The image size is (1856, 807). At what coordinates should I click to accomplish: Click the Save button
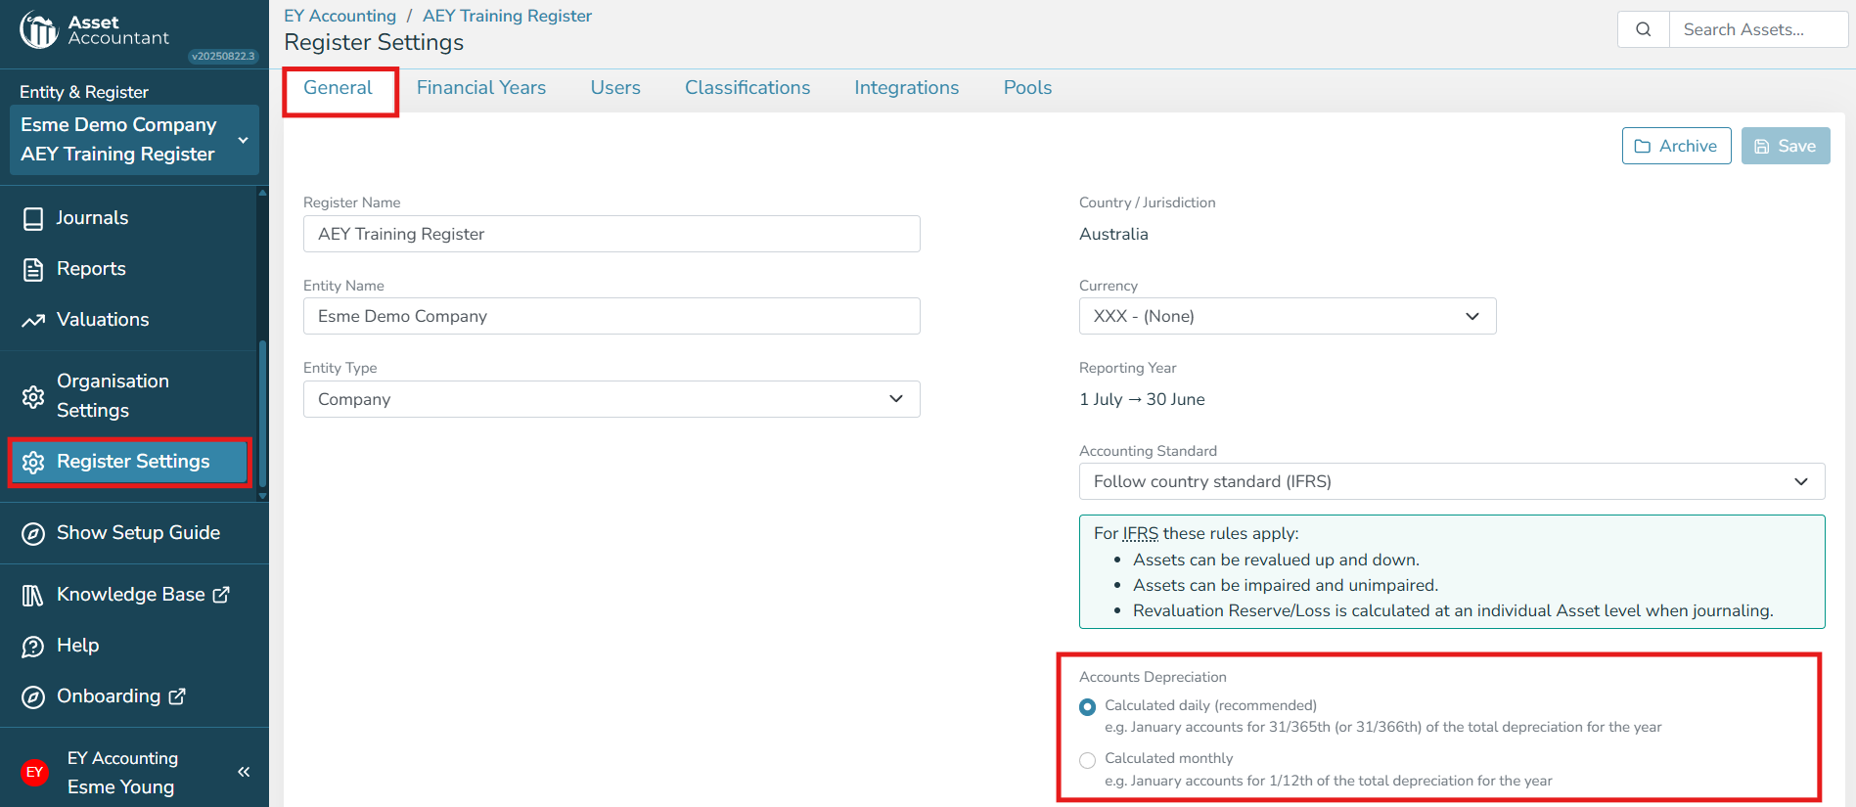tap(1786, 146)
